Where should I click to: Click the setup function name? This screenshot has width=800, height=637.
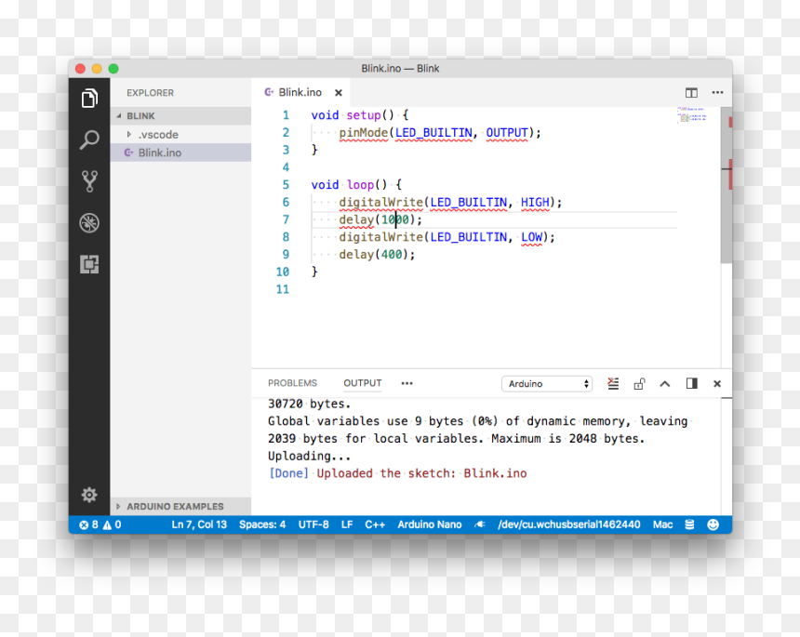pyautogui.click(x=364, y=115)
